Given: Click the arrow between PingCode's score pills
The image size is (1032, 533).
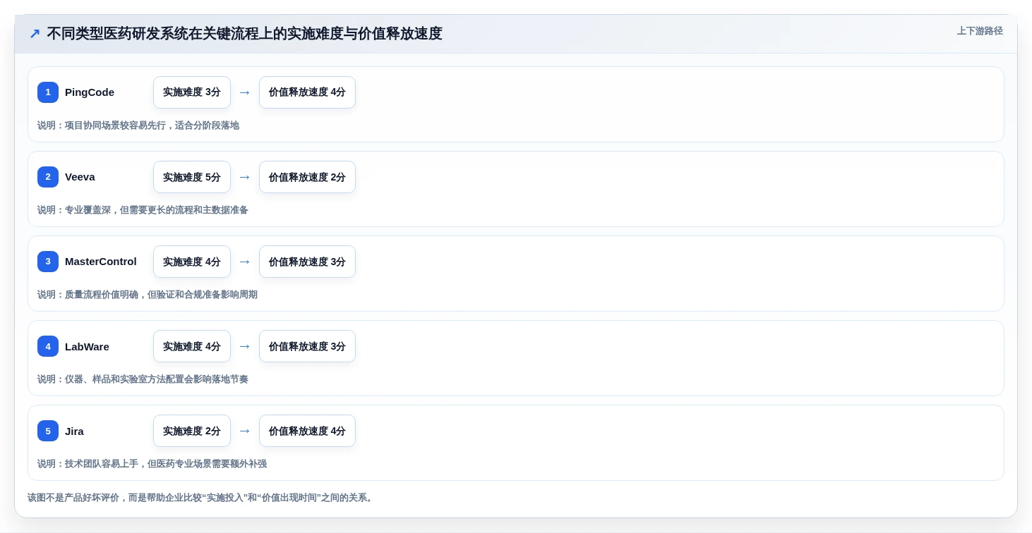Looking at the screenshot, I should point(245,92).
